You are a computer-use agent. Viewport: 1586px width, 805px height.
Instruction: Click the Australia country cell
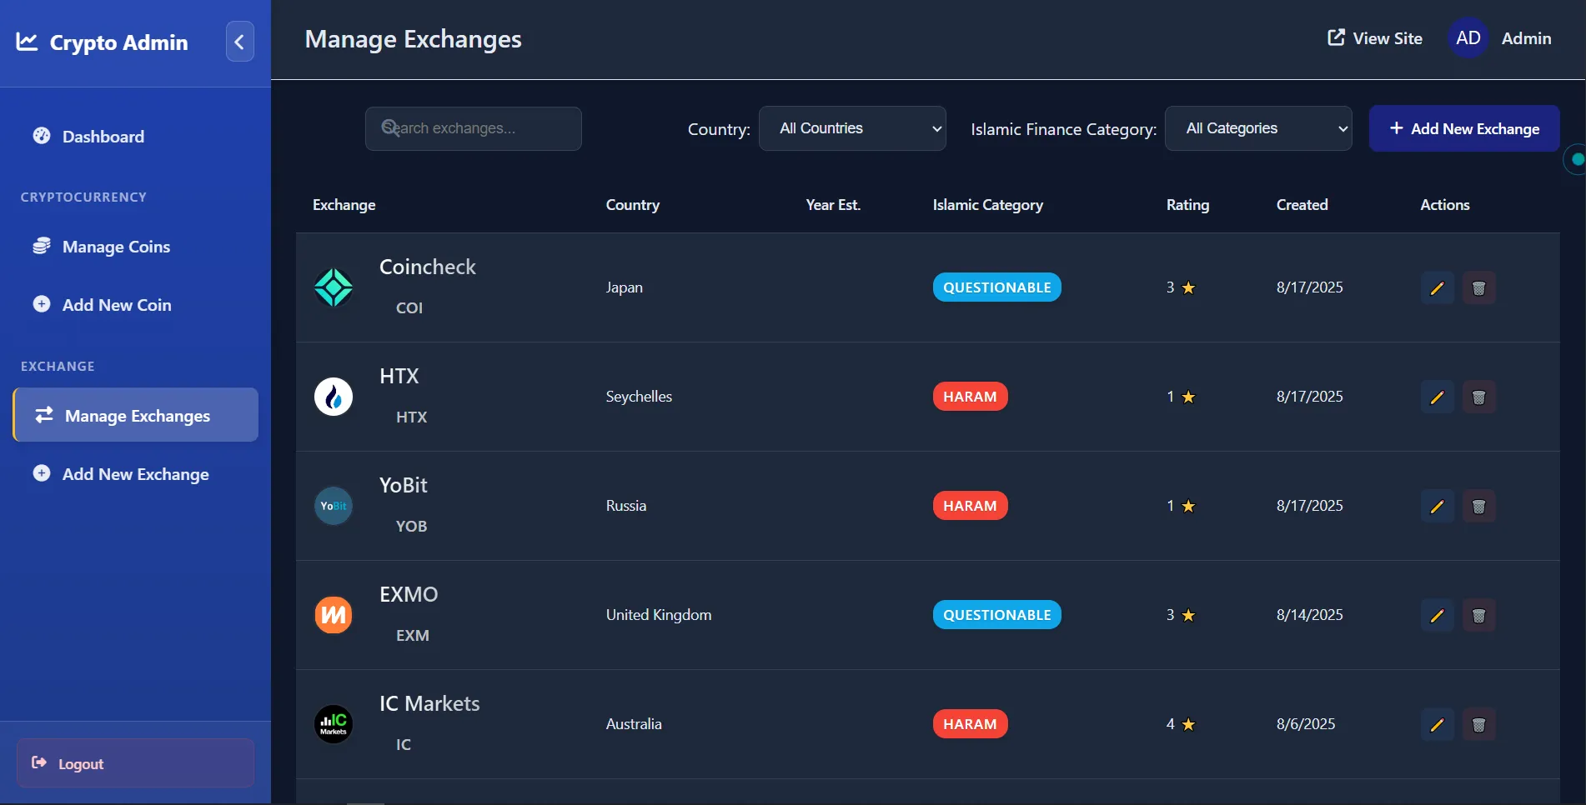[634, 724]
